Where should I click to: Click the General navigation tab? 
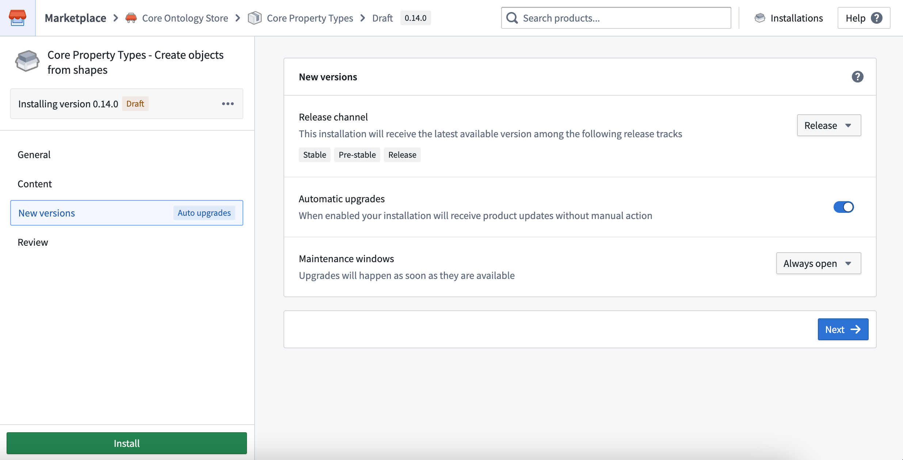[34, 154]
